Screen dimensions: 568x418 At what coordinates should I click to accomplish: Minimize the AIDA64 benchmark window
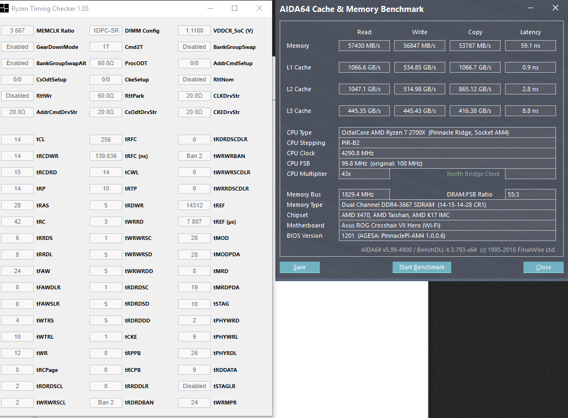[x=531, y=8]
